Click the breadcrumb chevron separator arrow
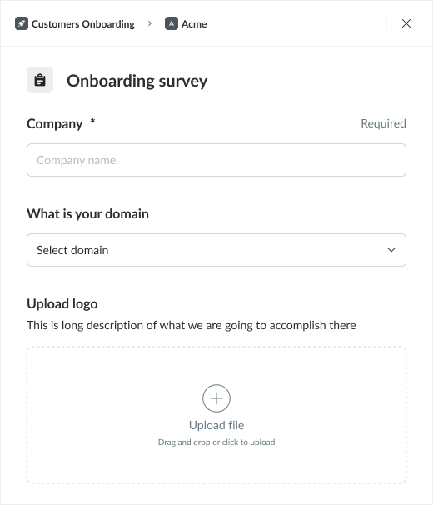This screenshot has height=505, width=433. [150, 23]
